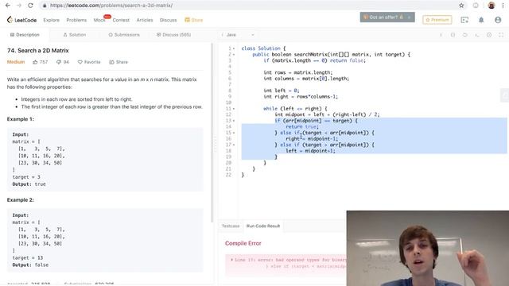Click code line 'int rows = matrix.length;'
Viewport: 509px width, 286px height.
(x=298, y=72)
